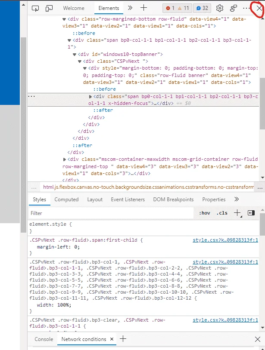Open the Event Listeners tab
Viewport: 265px width, 350px height.
(128, 200)
